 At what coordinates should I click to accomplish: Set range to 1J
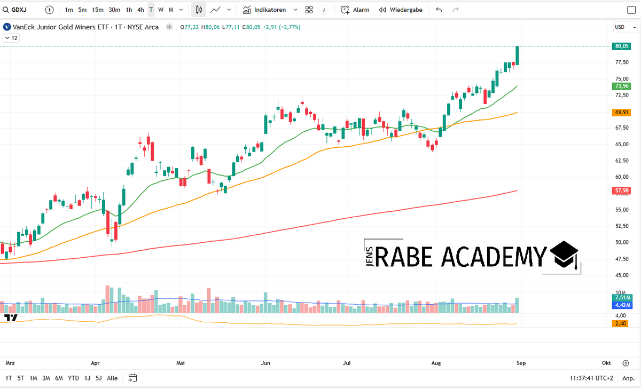tap(87, 378)
